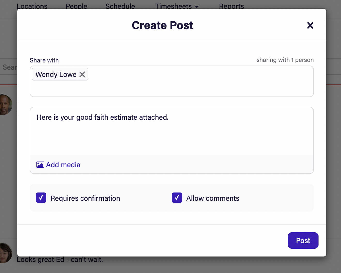The width and height of the screenshot is (341, 273).
Task: Click the Add media image icon
Action: 40,165
